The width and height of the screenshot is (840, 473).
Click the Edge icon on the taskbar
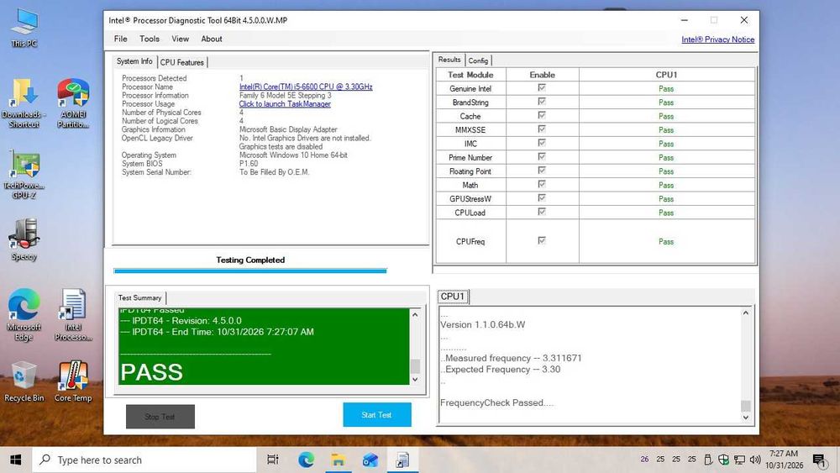coord(306,460)
